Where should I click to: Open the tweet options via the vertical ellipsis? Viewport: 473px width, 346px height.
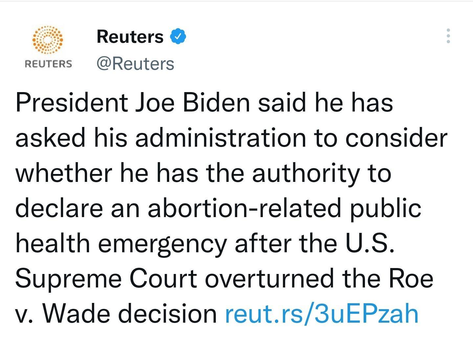coord(449,36)
